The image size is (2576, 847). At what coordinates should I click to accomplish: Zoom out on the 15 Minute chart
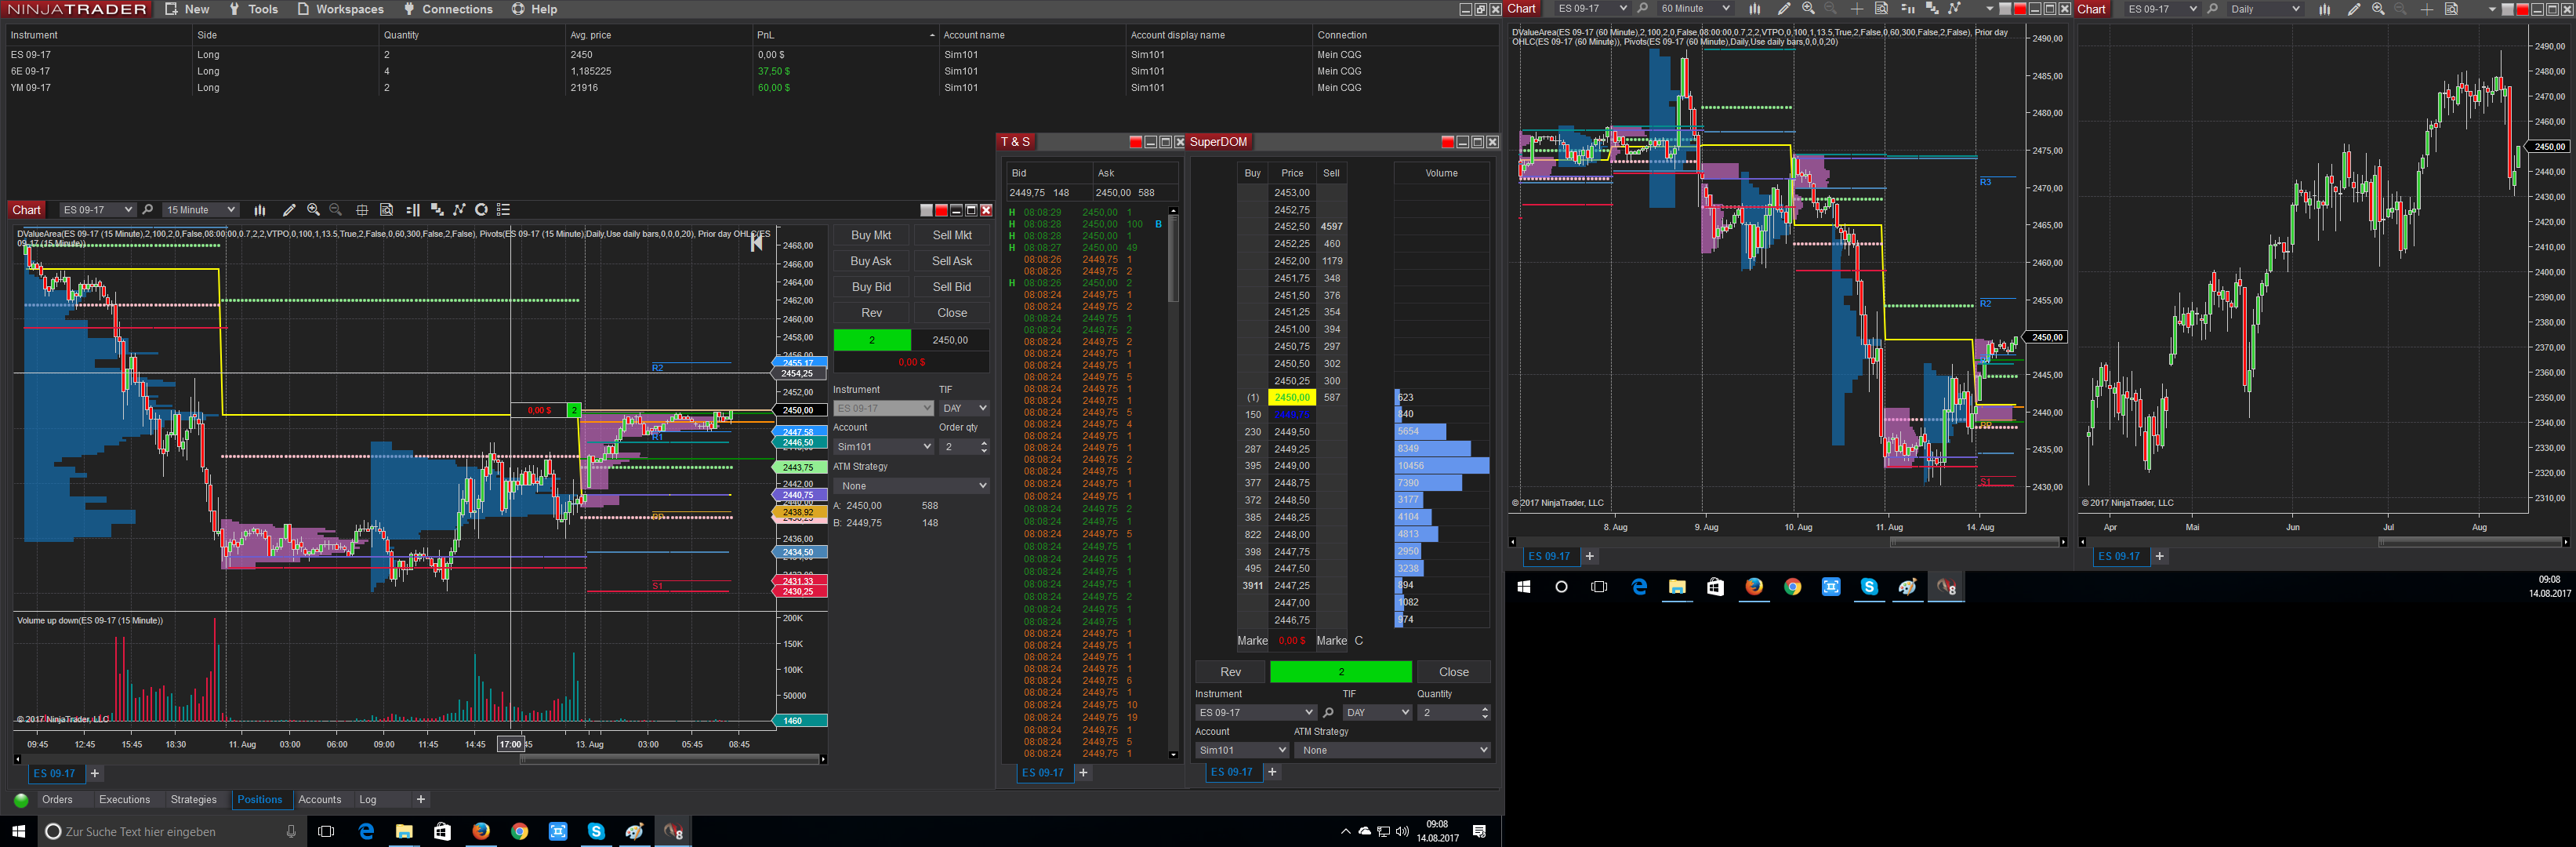(336, 210)
